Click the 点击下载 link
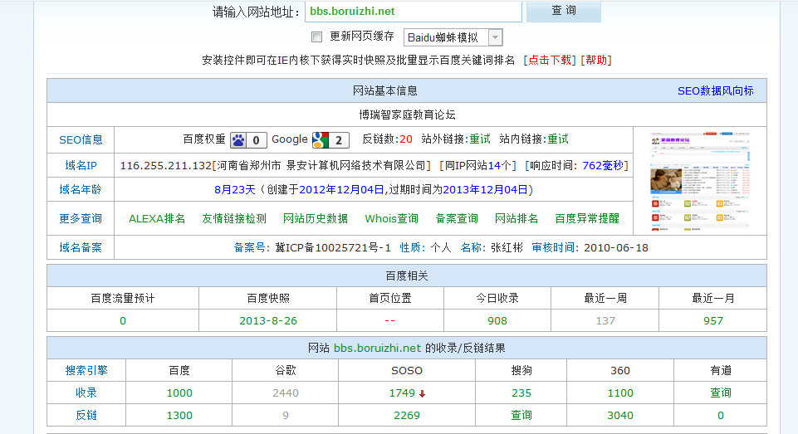The image size is (798, 434). point(550,60)
